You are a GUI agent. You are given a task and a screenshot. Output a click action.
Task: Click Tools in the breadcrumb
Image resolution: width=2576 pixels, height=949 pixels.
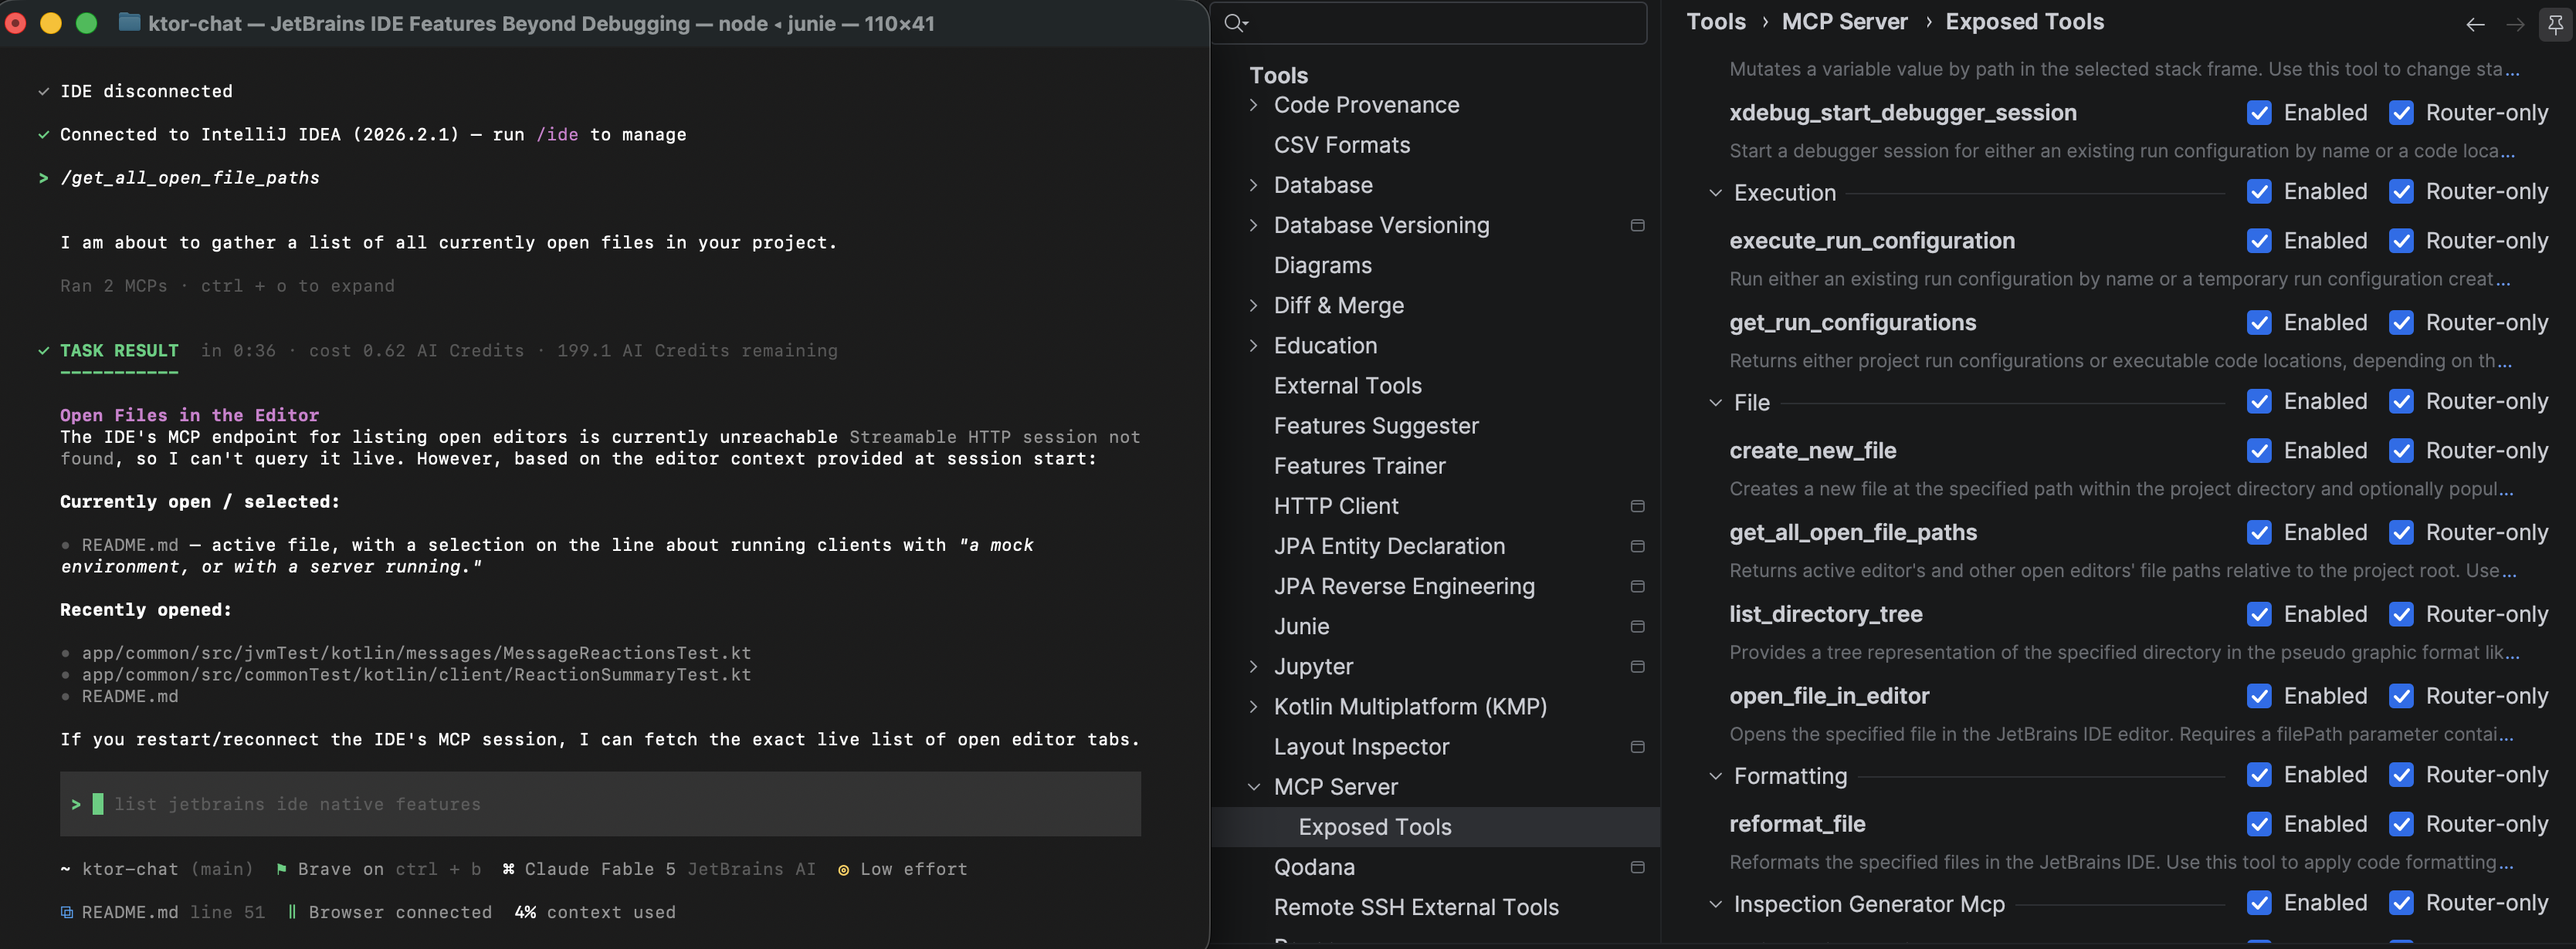pyautogui.click(x=1716, y=22)
